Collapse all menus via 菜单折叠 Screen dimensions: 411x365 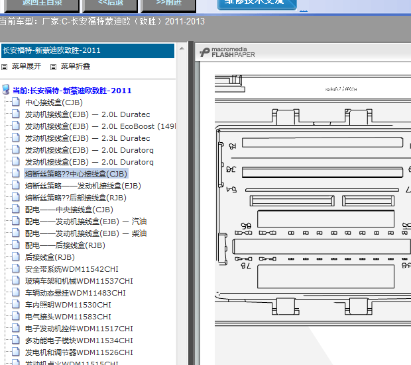pos(76,66)
